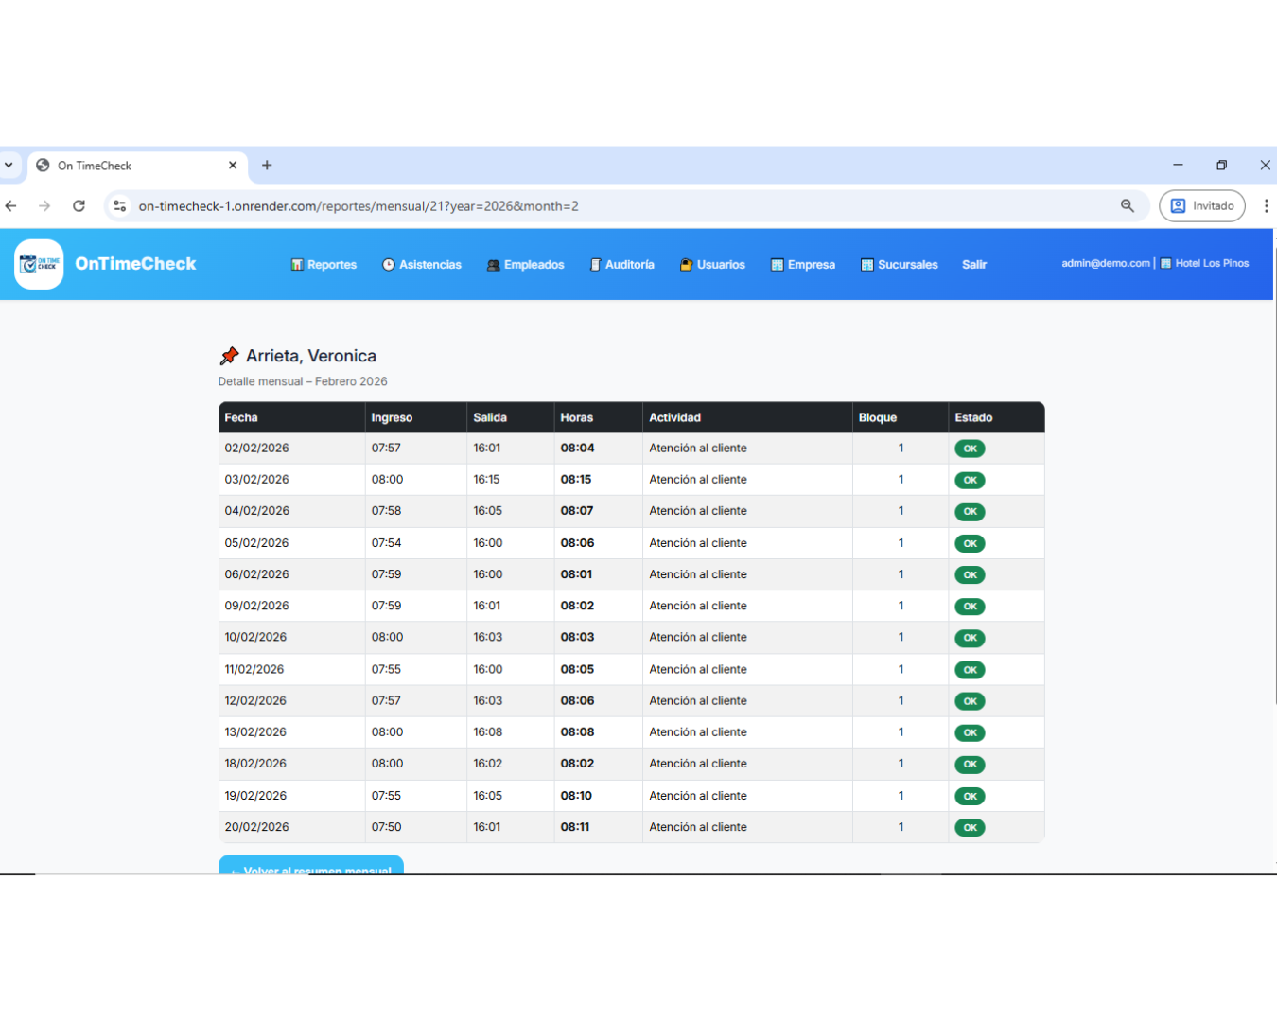Expand the tab search dropdown arrow
Viewport: 1277px width, 1022px height.
(x=9, y=166)
